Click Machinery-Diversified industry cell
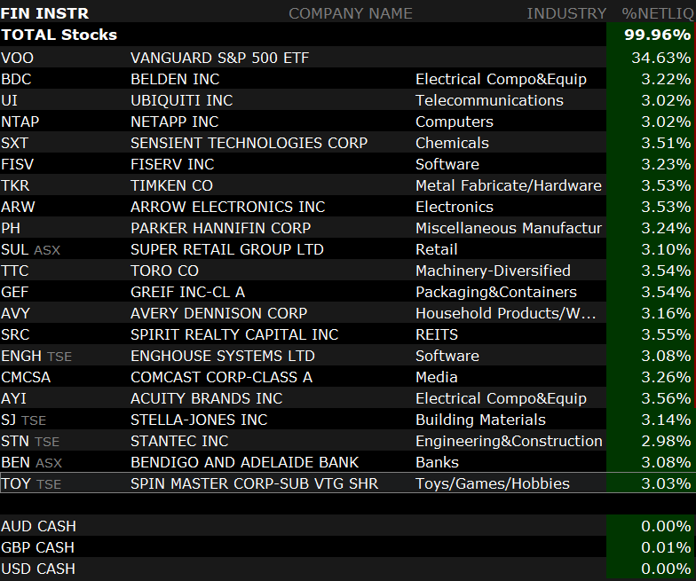This screenshot has width=696, height=581. (x=494, y=271)
